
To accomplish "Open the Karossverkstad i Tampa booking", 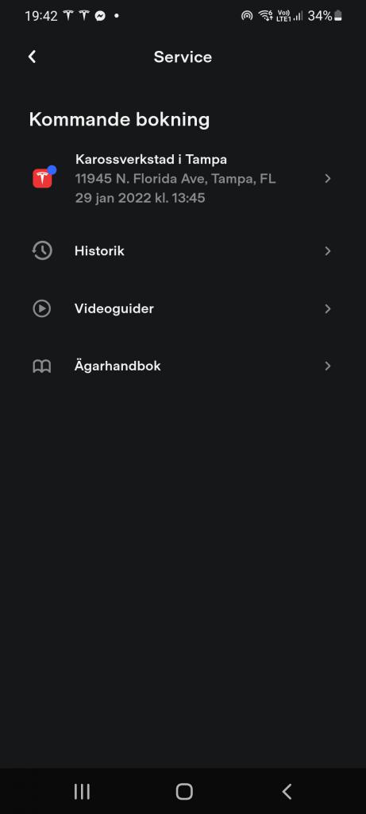I will click(x=183, y=178).
